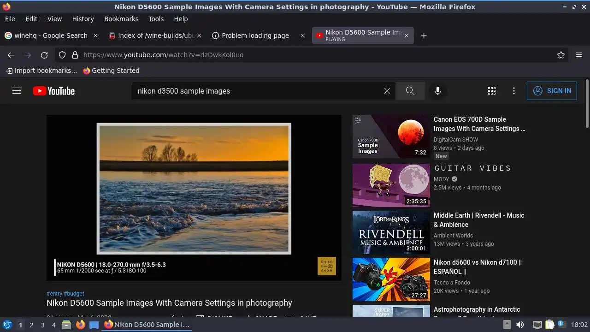Open the Rivendell Music & Ambience thumbnail

[x=391, y=232]
